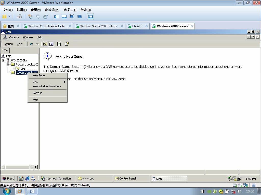Screen dimensions: 261x195
Task: Open the Windows 2000 Start button
Action: point(8,178)
